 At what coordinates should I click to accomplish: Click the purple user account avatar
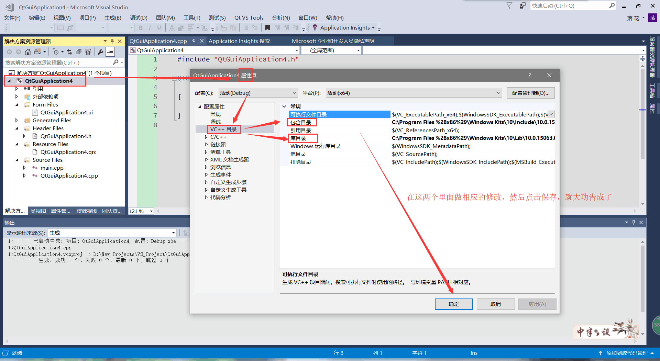(x=652, y=18)
